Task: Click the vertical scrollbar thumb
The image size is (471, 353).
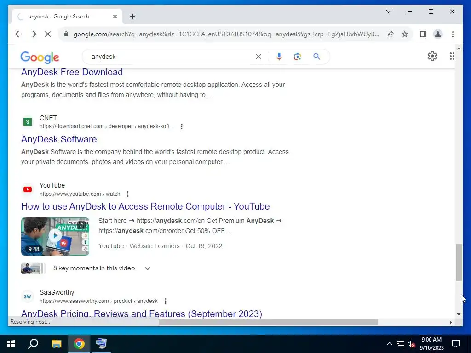Action: [459, 262]
